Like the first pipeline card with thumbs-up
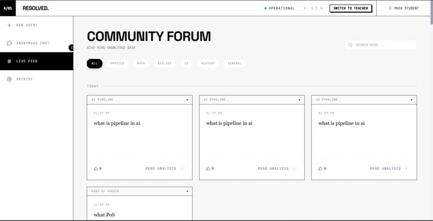This screenshot has width=433, height=221. [x=96, y=168]
